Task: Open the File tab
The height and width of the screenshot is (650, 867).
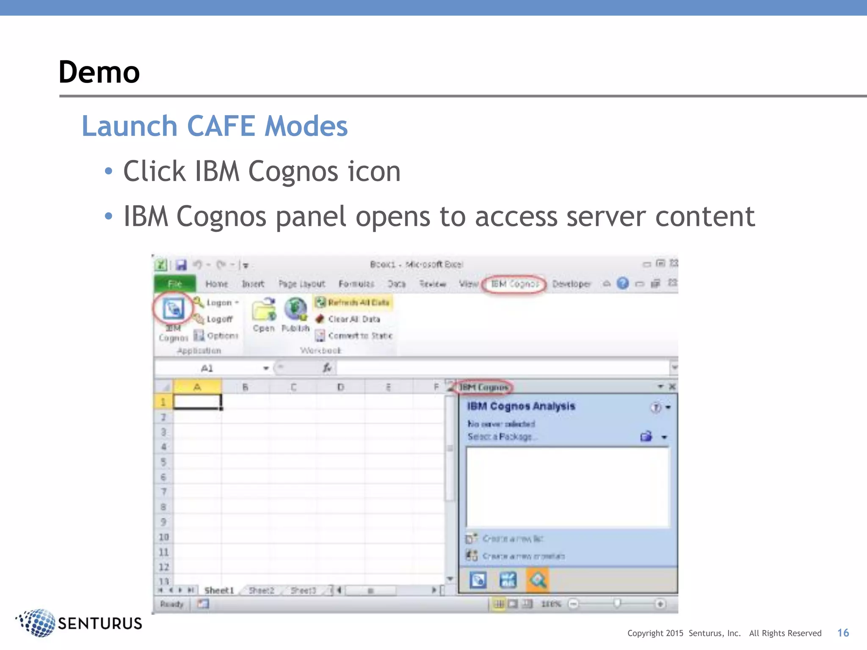Action: tap(175, 284)
